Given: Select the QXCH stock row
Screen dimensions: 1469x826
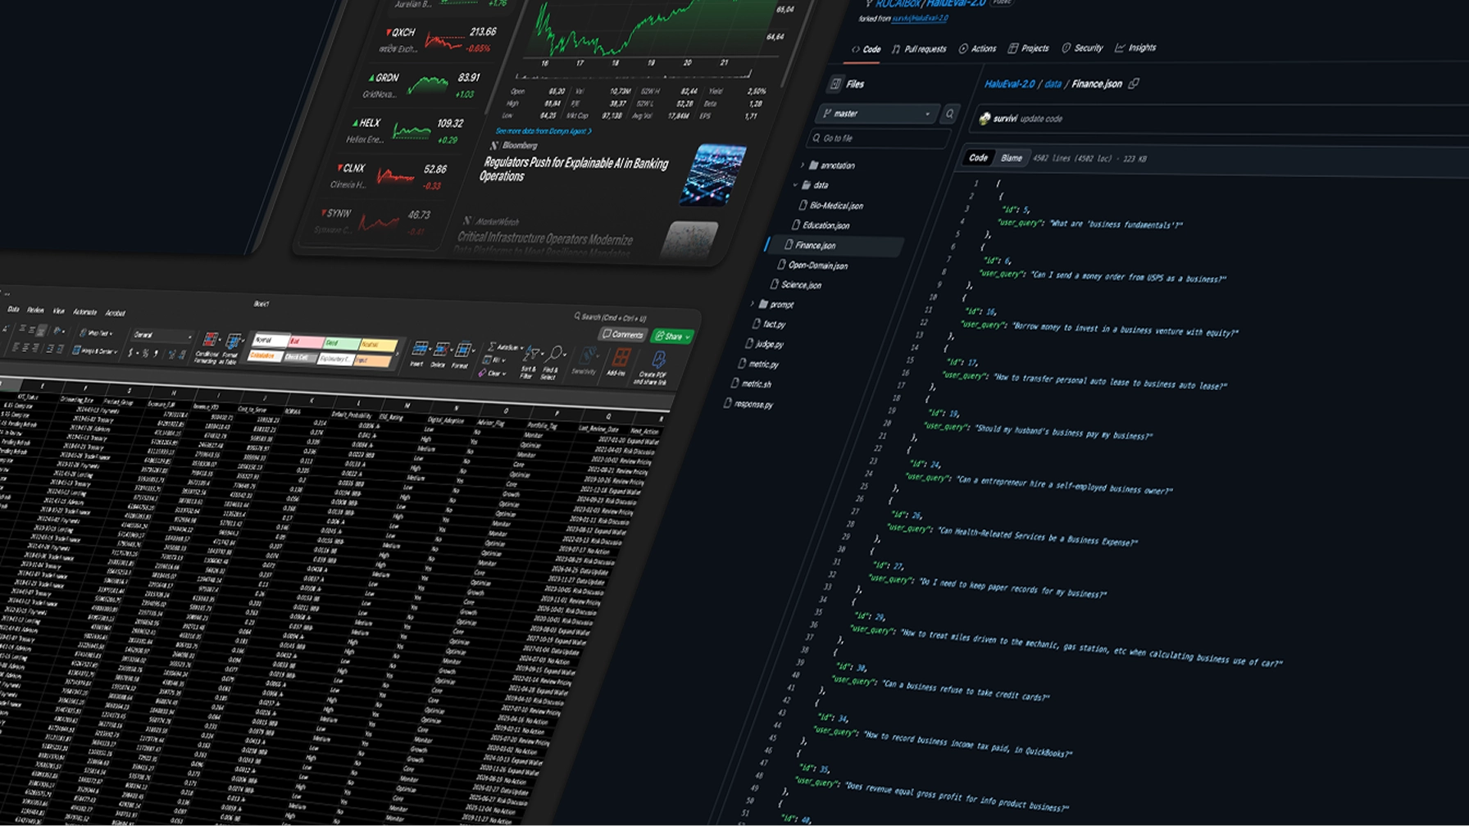Looking at the screenshot, I should (x=439, y=39).
